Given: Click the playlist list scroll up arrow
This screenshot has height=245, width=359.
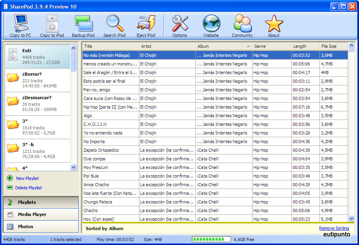Looking at the screenshot, I should [x=74, y=48].
